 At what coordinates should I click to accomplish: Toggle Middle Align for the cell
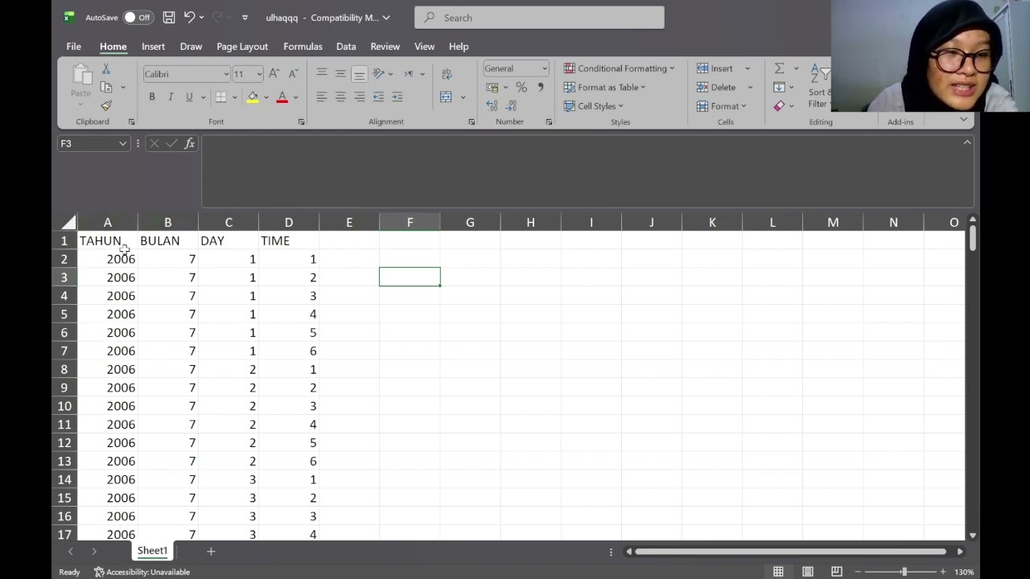coord(340,74)
